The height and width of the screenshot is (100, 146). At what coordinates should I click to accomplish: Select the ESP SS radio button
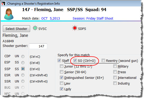click(23, 63)
